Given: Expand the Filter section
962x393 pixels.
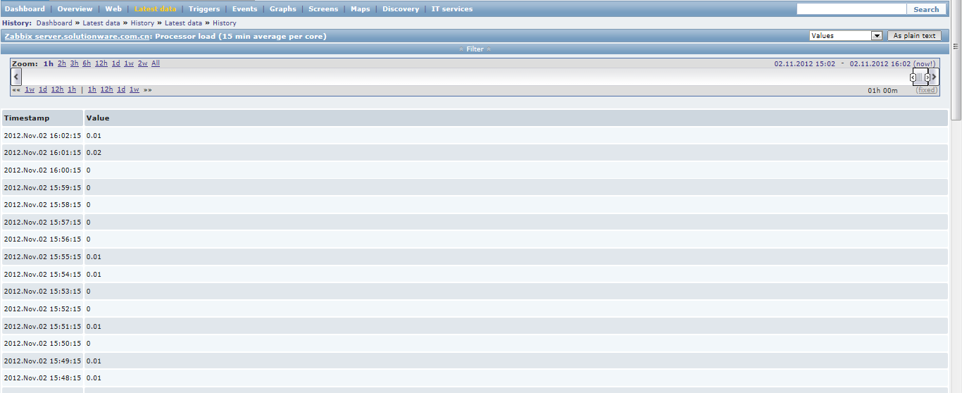Looking at the screenshot, I should coord(475,49).
